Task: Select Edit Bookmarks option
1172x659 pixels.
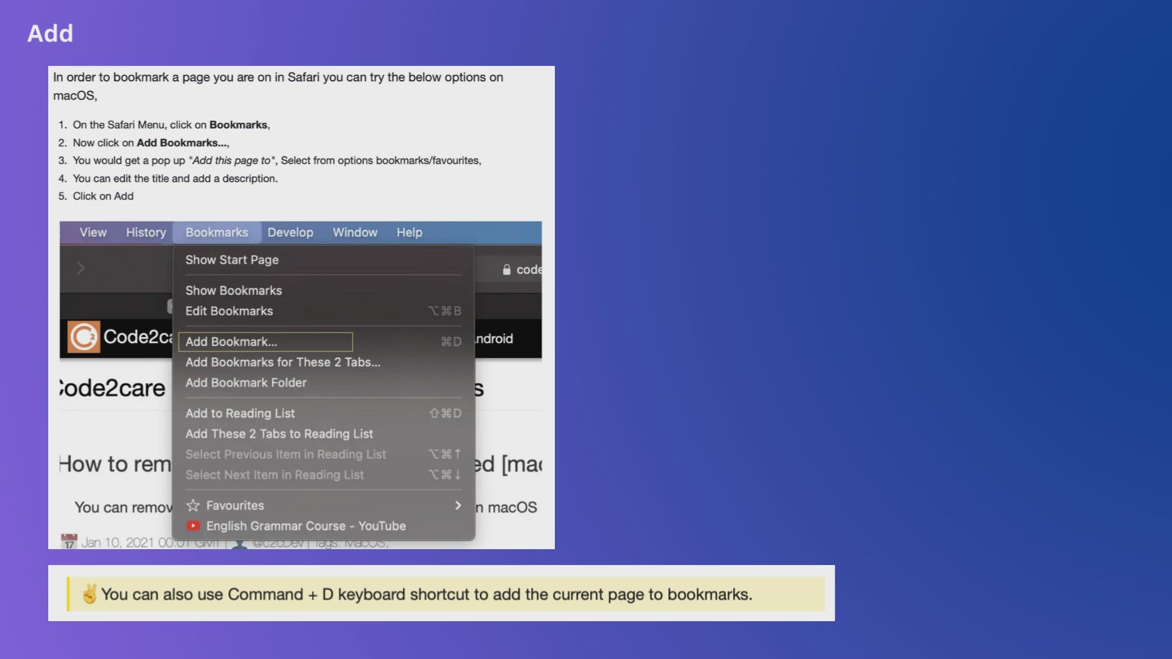Action: point(229,311)
